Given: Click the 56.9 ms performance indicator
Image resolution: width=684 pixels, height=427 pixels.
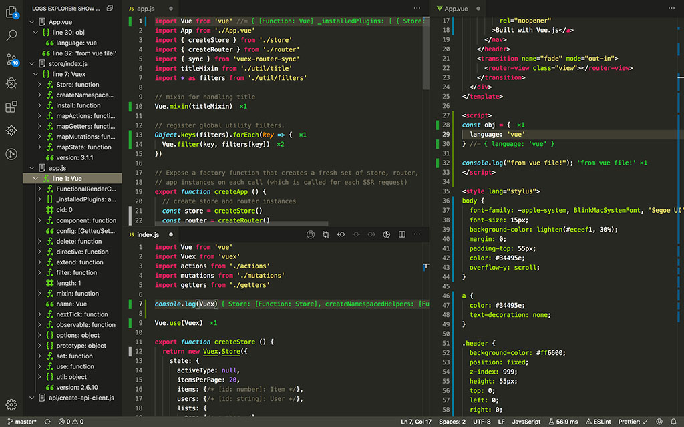Looking at the screenshot, I should [x=564, y=420].
